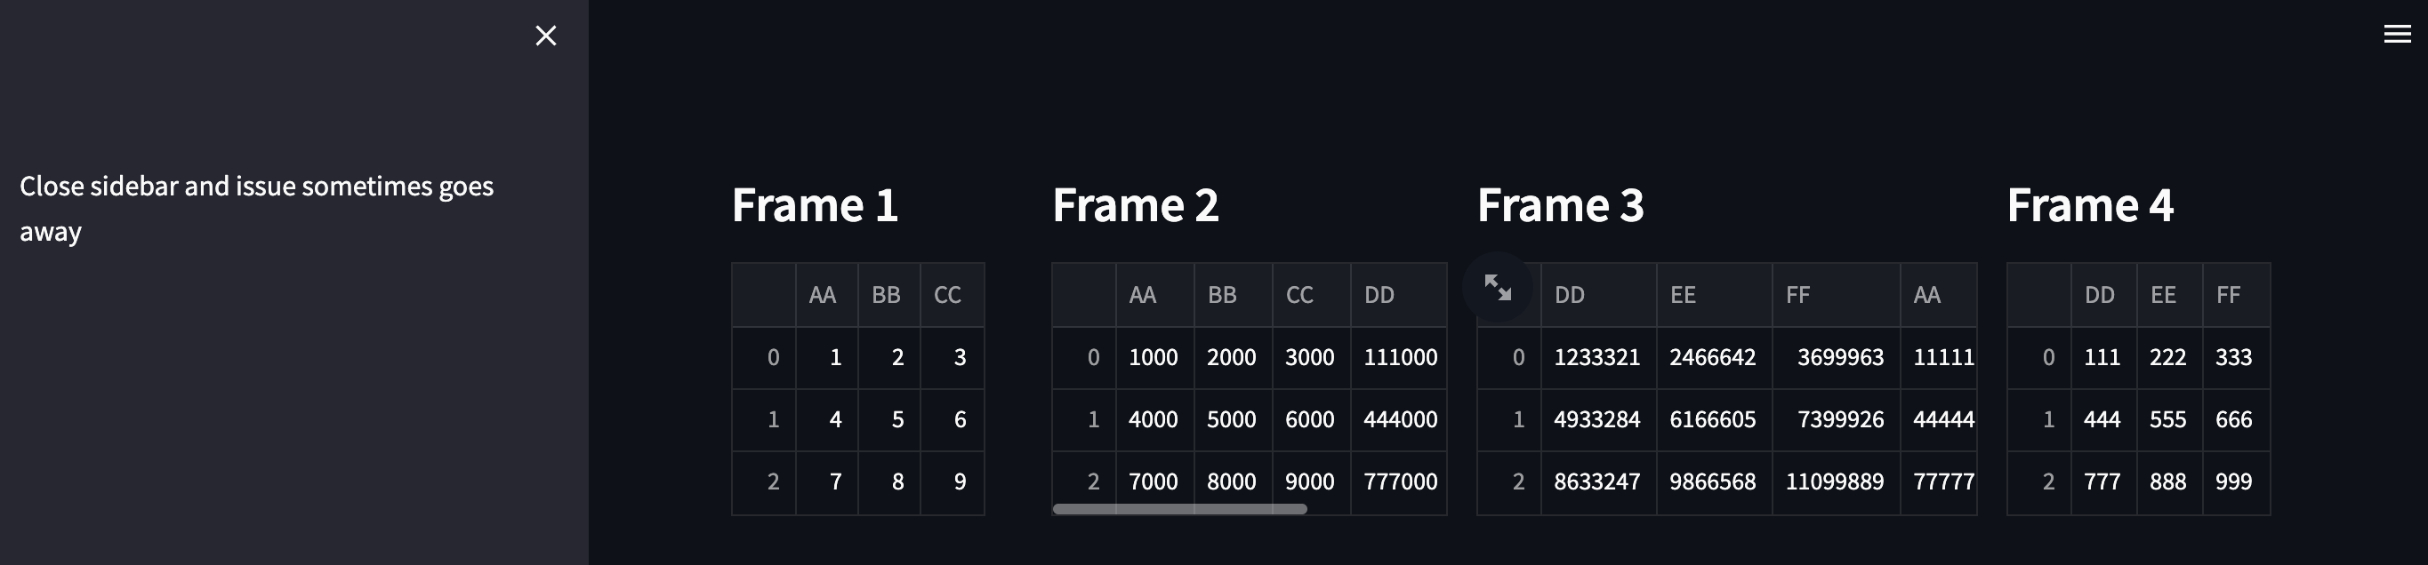Select the cell containing 9866568 in Frame 3

1713,481
